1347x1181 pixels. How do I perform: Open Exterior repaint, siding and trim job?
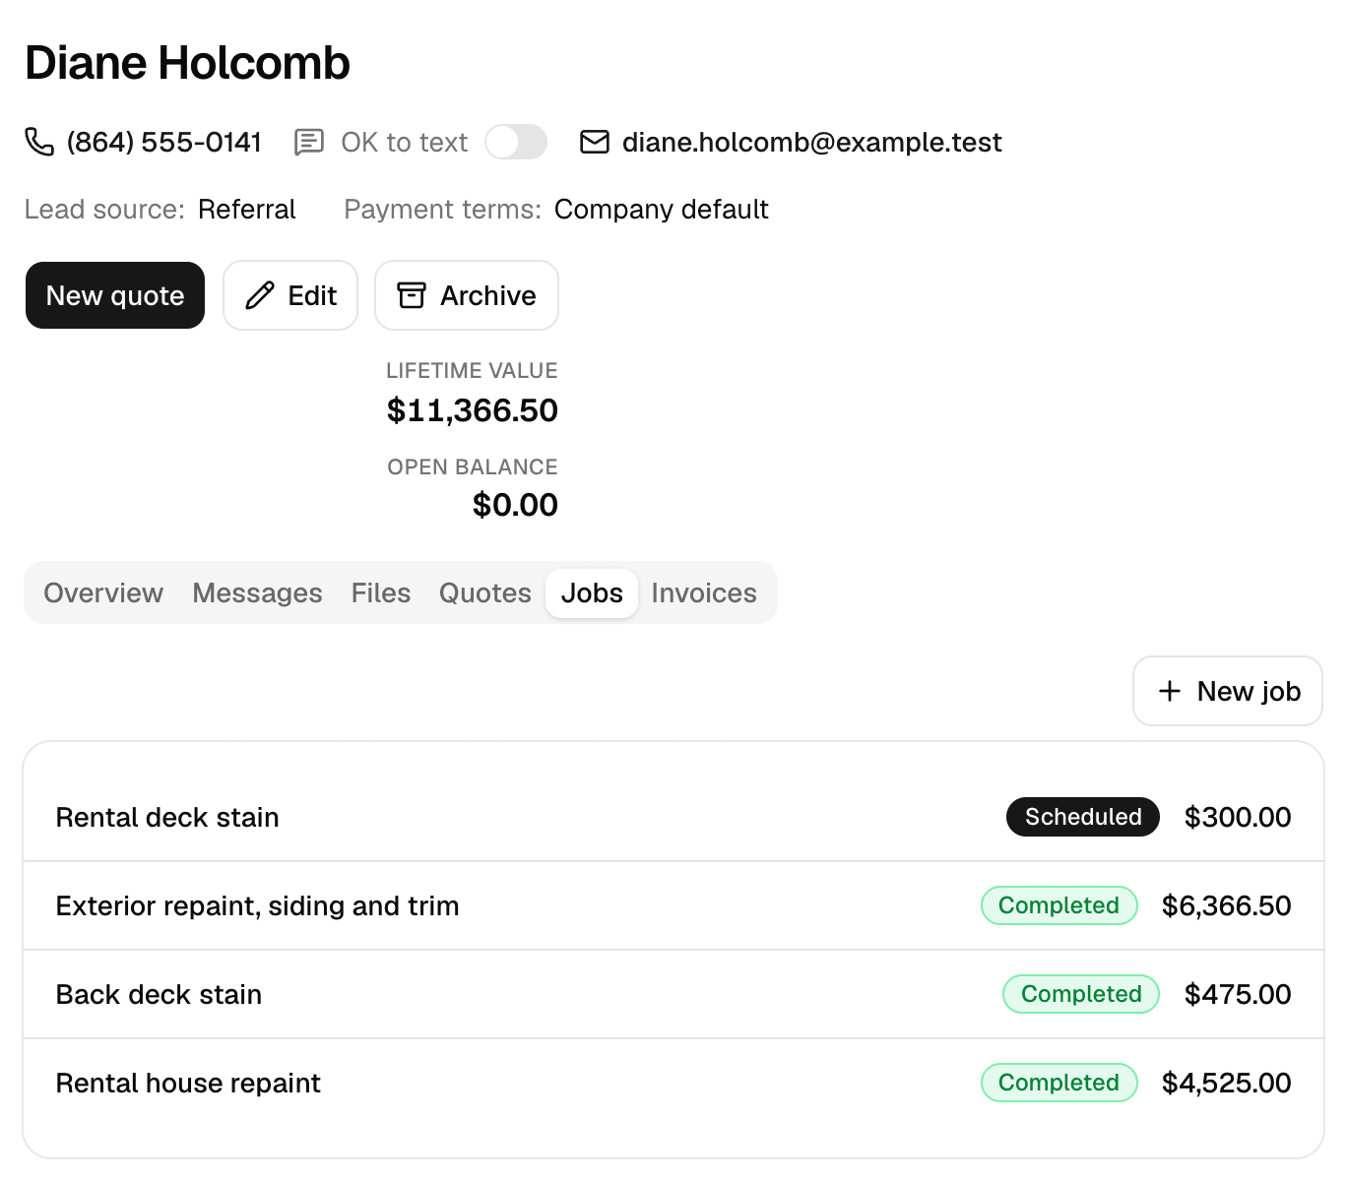click(x=673, y=905)
